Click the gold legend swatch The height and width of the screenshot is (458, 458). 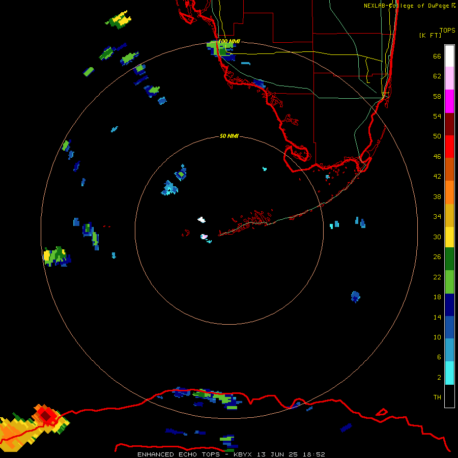(449, 215)
